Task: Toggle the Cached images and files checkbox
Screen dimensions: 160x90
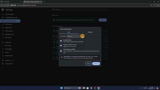Action: click(61, 51)
